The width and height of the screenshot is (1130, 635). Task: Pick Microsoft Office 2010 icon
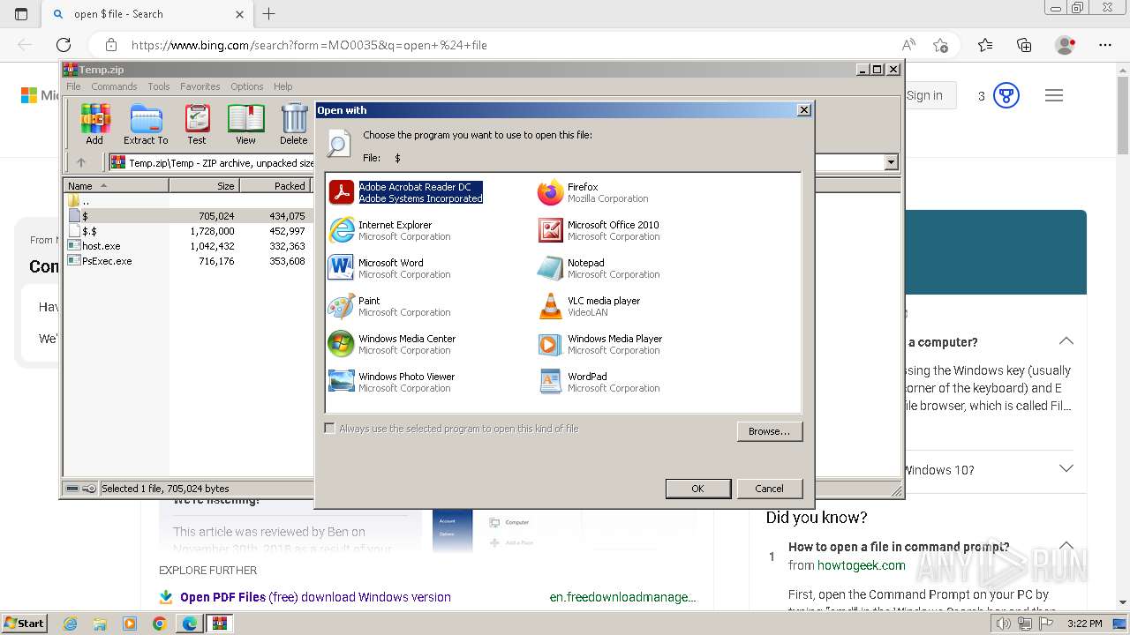tap(550, 230)
